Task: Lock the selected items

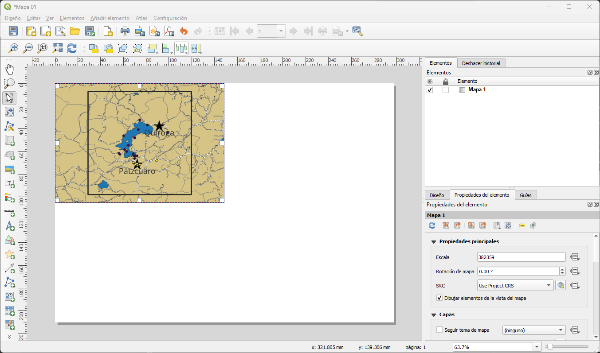Action: pos(94,48)
